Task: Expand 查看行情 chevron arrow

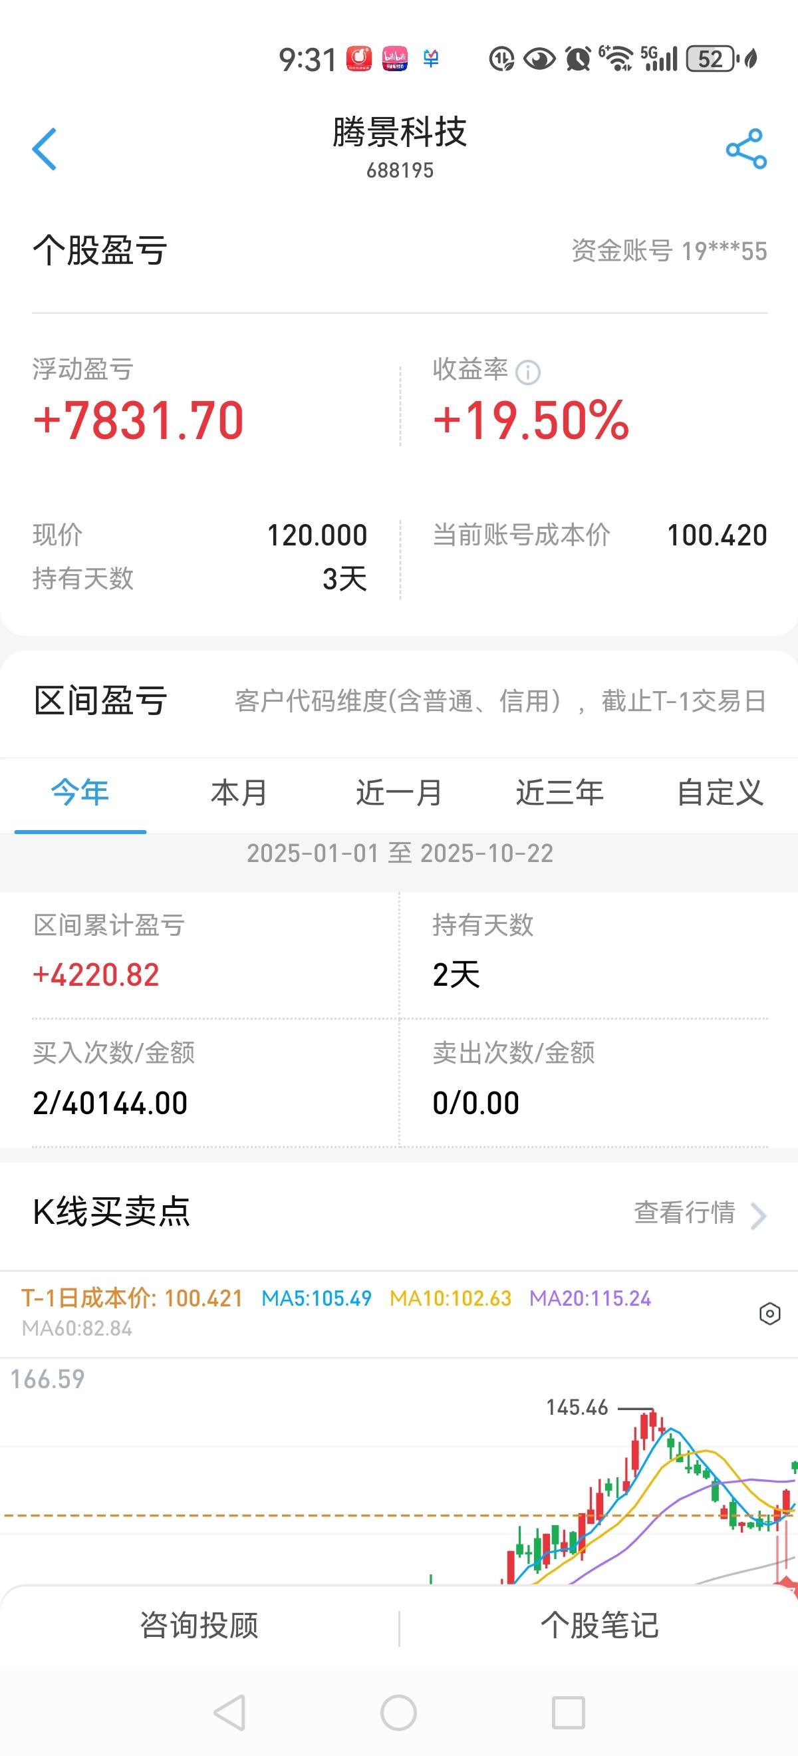Action: click(x=758, y=1215)
